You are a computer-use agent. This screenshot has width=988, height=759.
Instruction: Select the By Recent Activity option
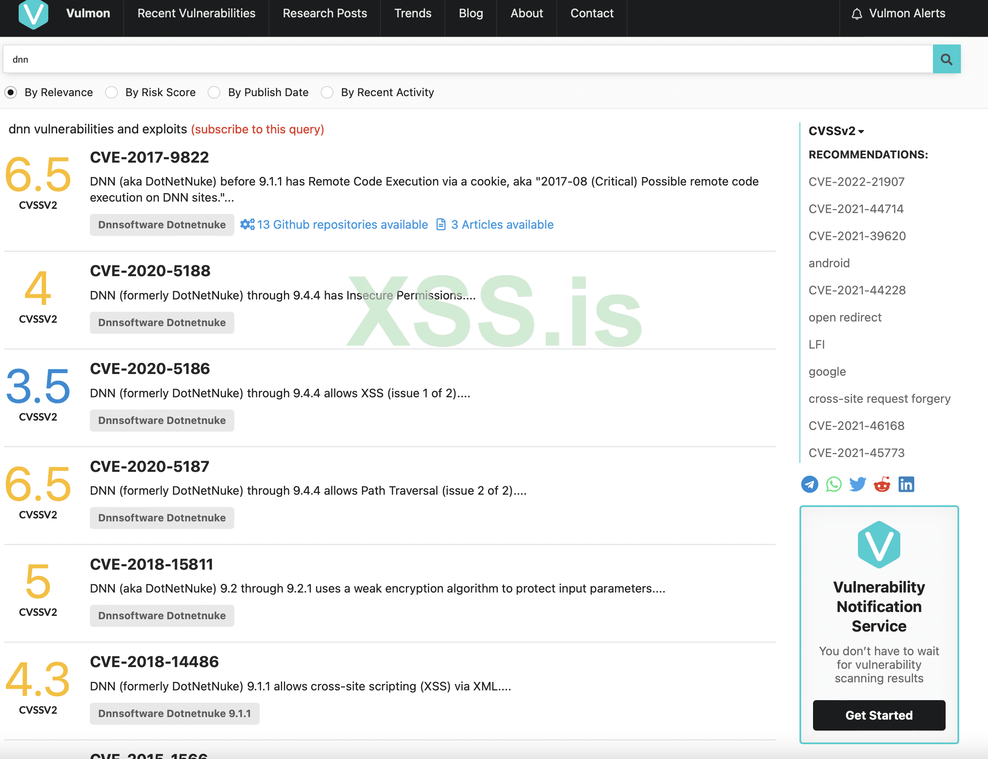pyautogui.click(x=327, y=93)
